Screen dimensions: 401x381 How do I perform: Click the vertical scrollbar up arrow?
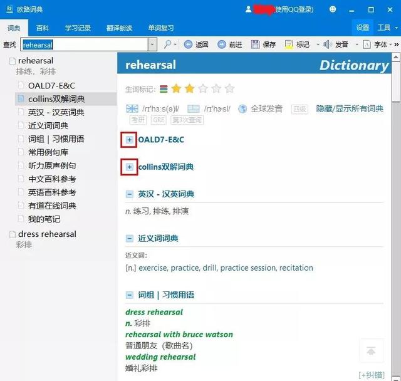pyautogui.click(x=396, y=57)
